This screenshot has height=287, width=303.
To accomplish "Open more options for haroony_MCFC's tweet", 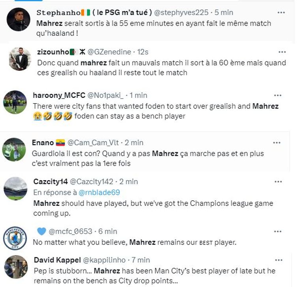I will coord(278,95).
